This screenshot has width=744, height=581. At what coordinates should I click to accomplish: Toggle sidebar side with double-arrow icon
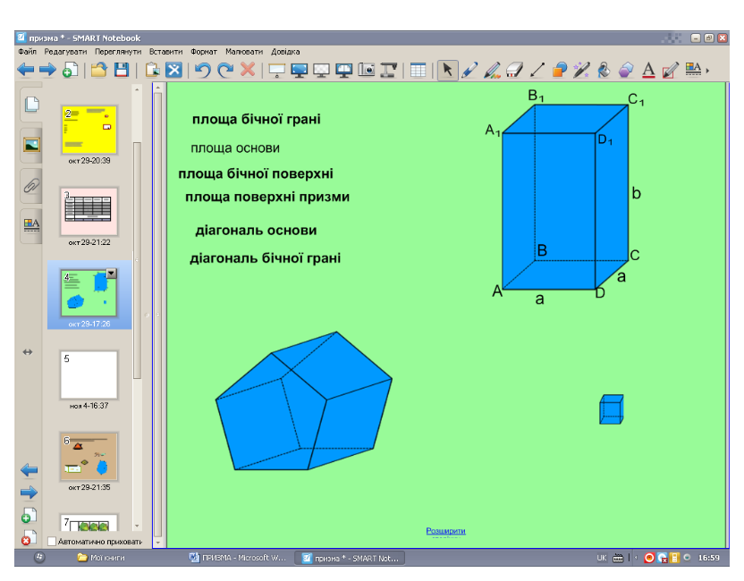pos(27,352)
